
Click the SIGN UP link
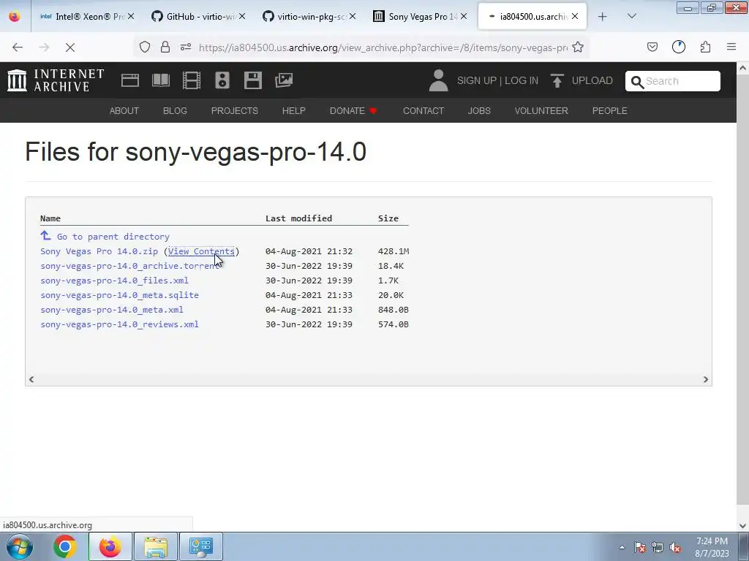click(477, 80)
